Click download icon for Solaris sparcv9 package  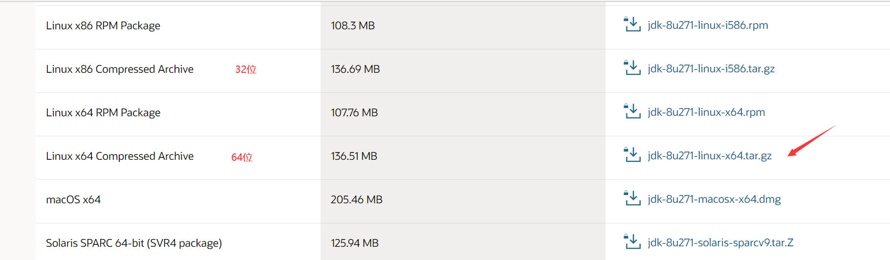coord(632,242)
